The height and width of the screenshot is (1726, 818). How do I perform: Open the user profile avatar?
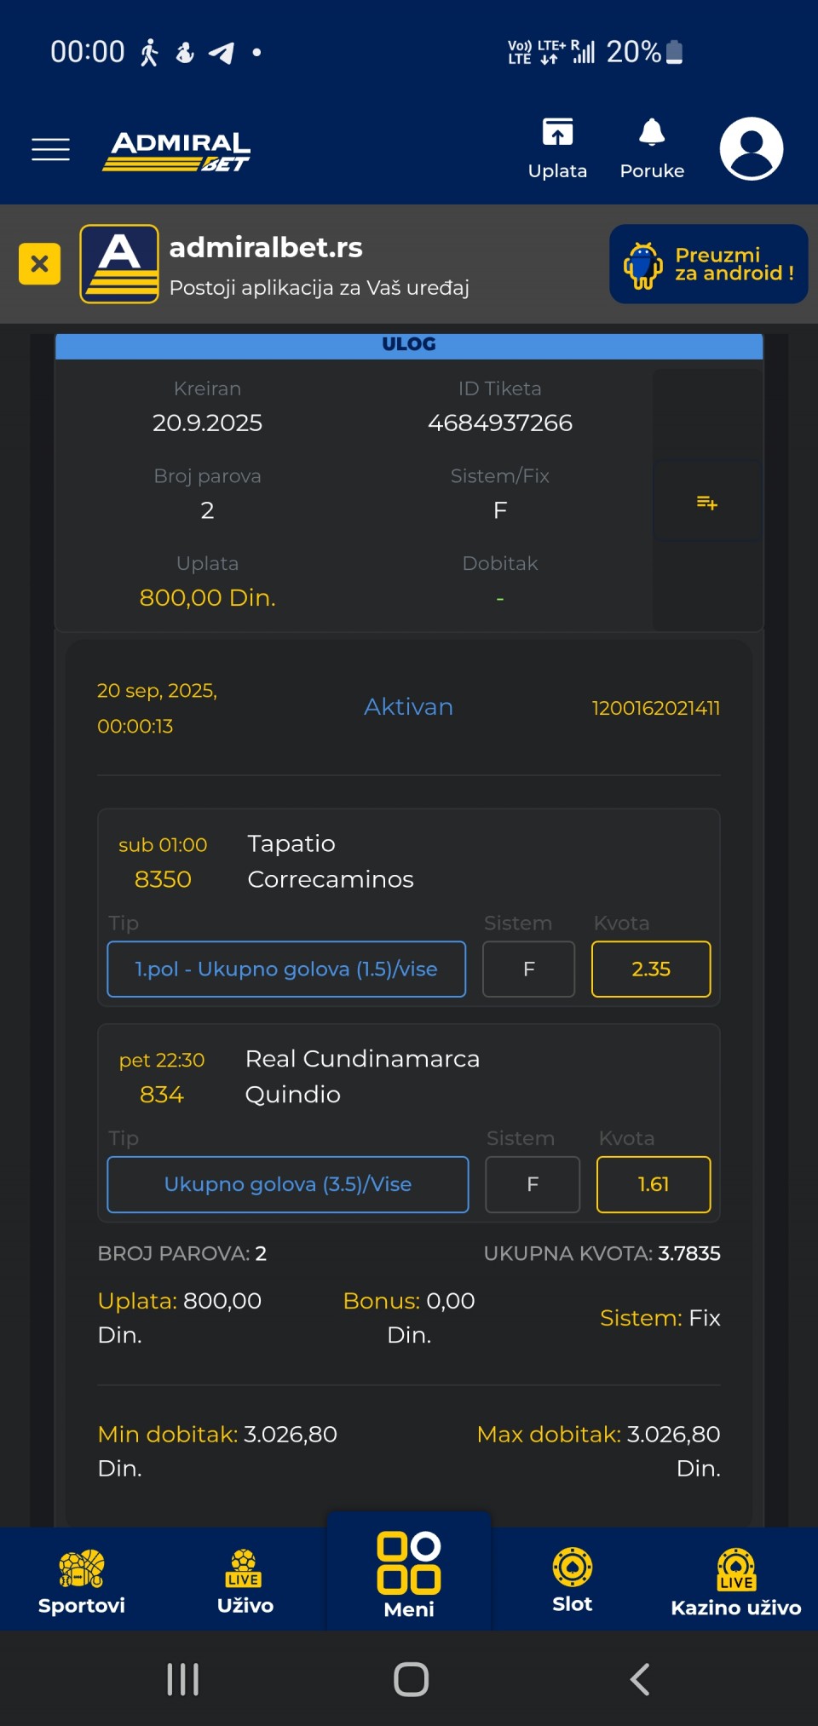[751, 149]
